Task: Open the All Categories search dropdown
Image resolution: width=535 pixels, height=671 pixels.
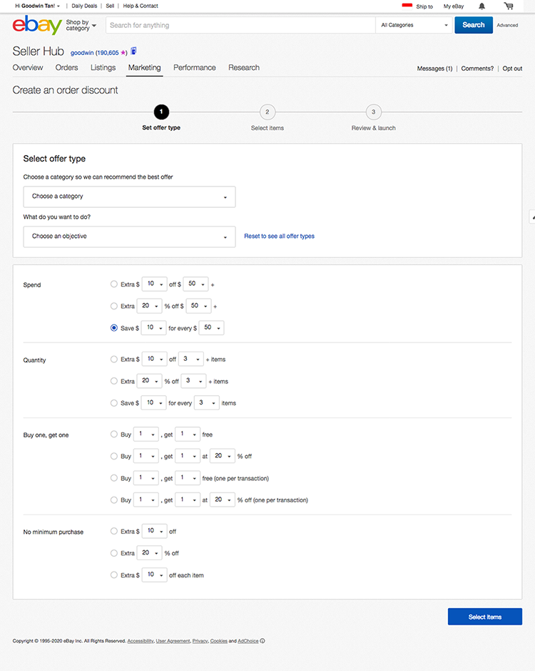Action: pyautogui.click(x=414, y=25)
